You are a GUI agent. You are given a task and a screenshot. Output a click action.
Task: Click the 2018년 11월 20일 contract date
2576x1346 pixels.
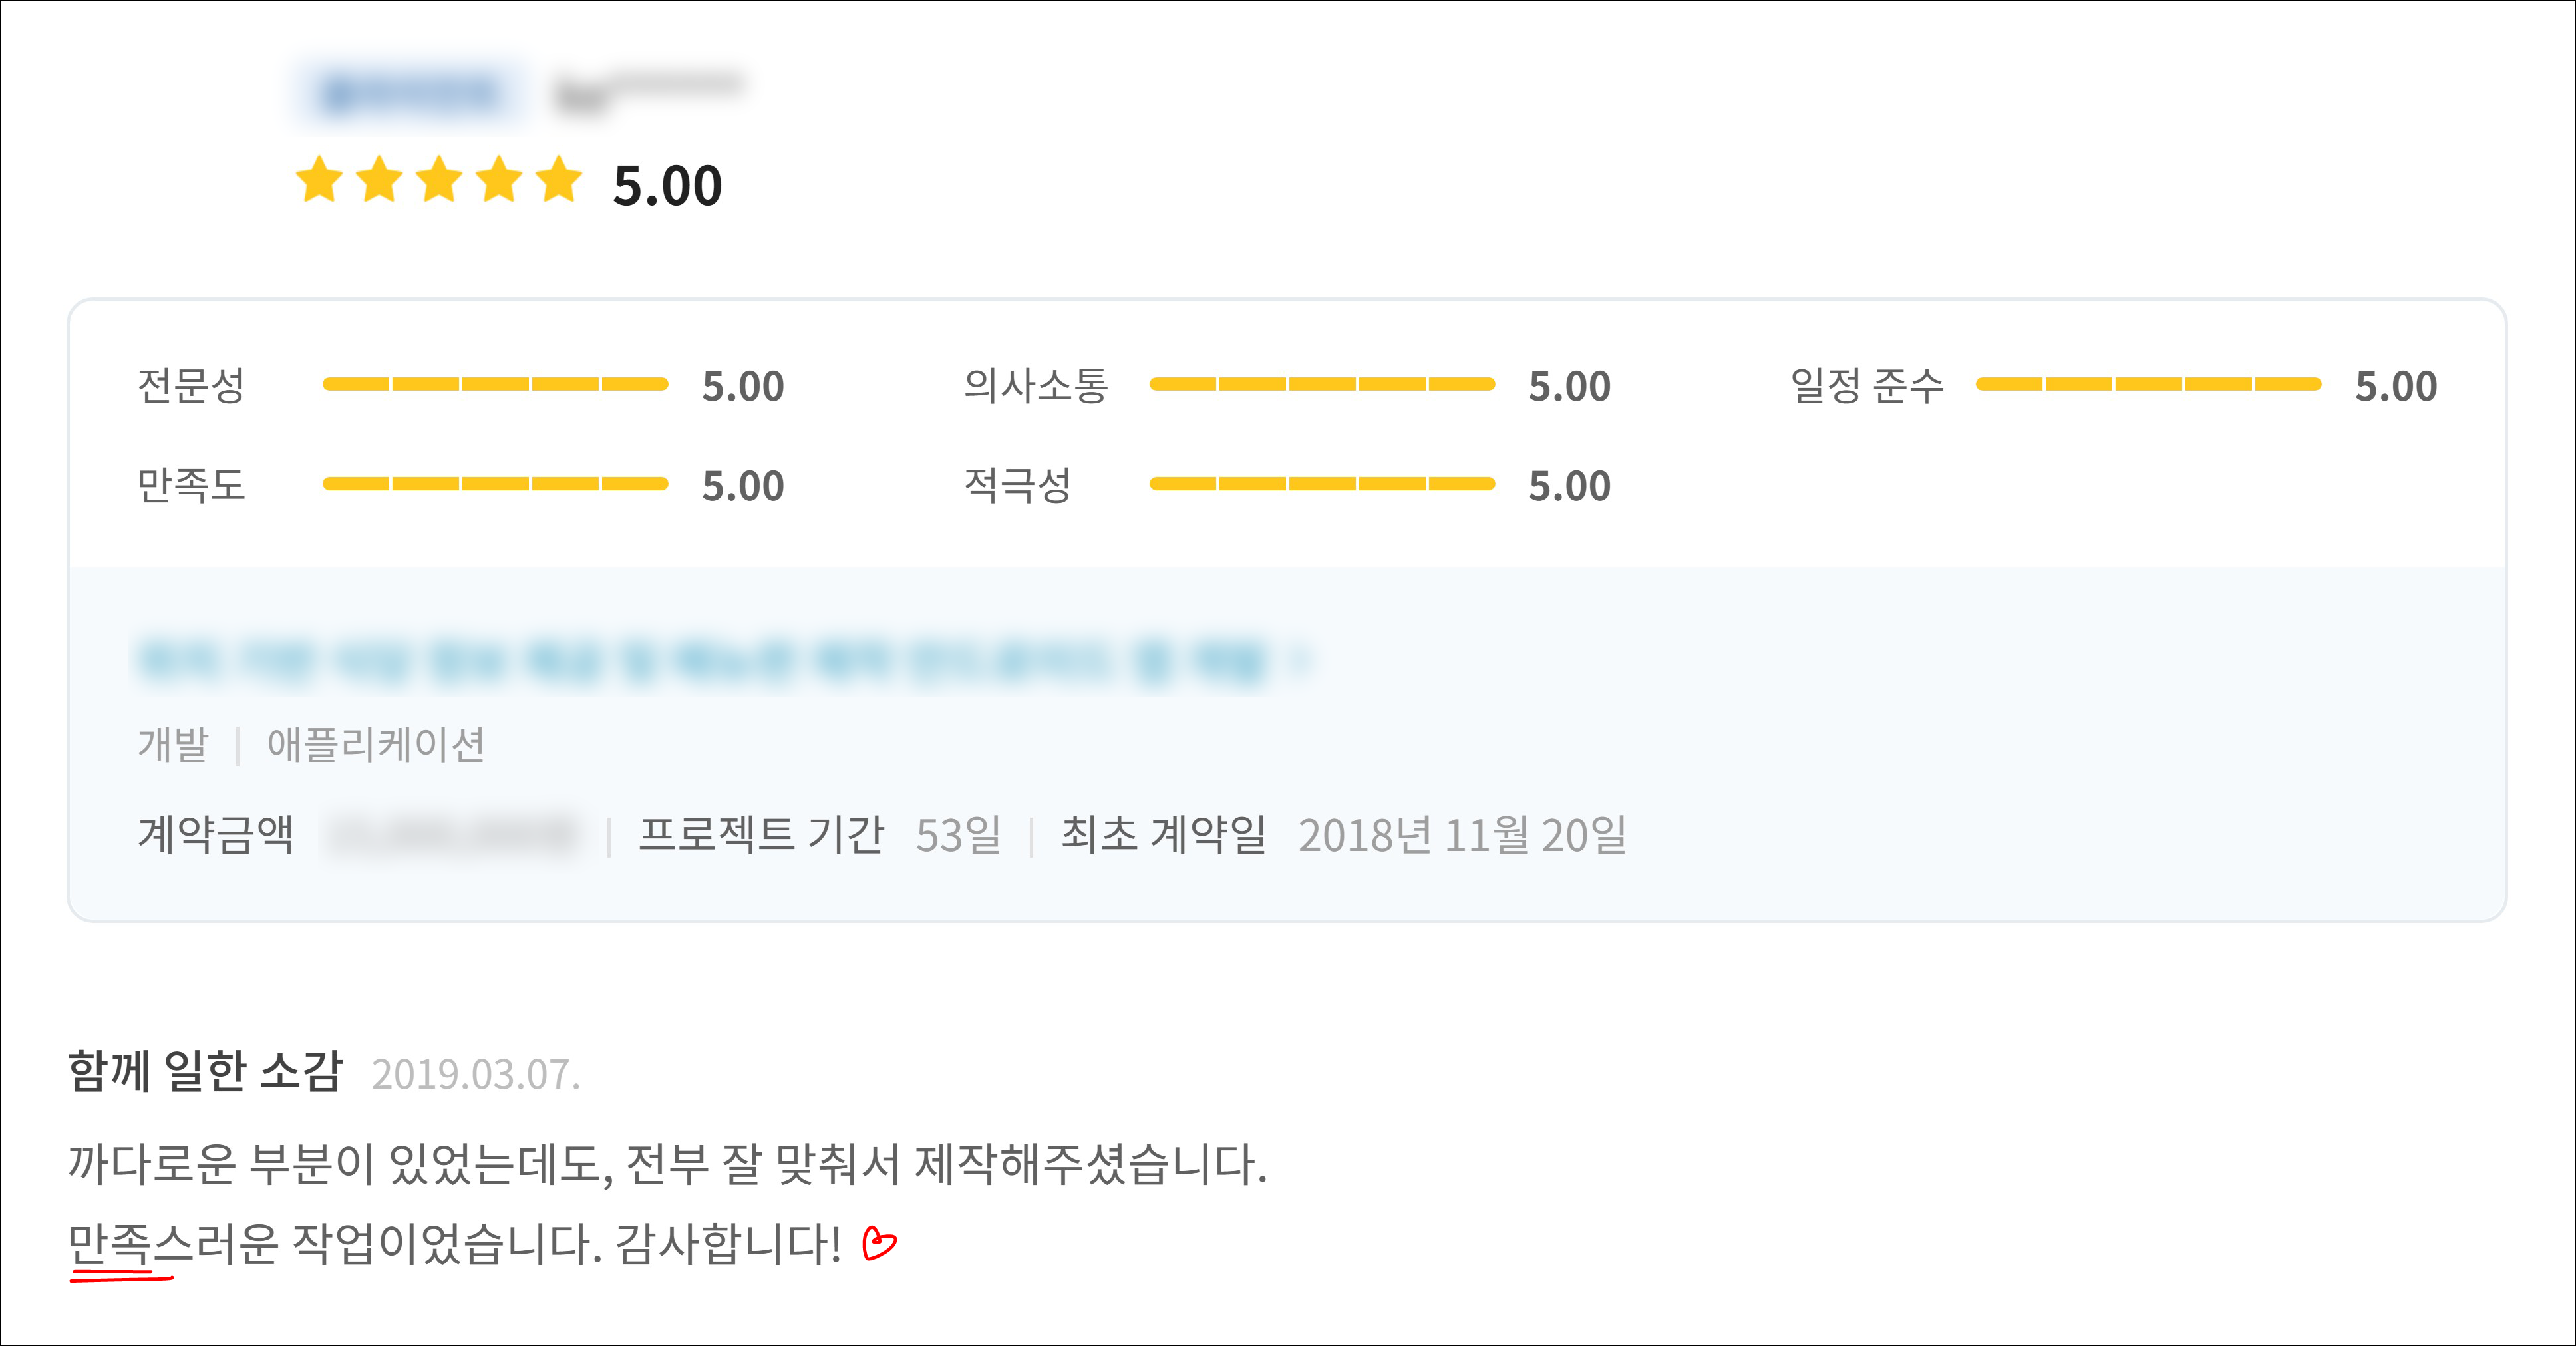1462,835
